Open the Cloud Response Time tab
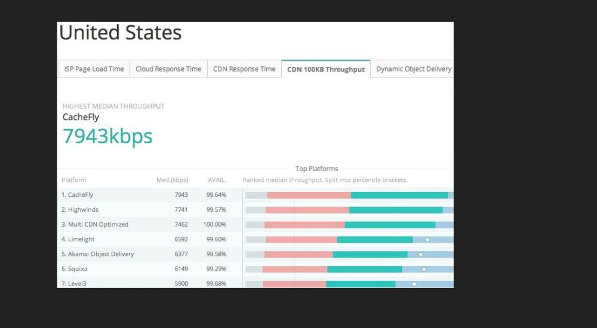597x328 pixels. pos(168,69)
